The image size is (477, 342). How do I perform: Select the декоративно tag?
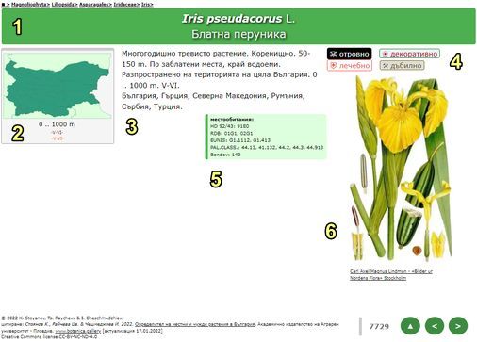point(409,54)
